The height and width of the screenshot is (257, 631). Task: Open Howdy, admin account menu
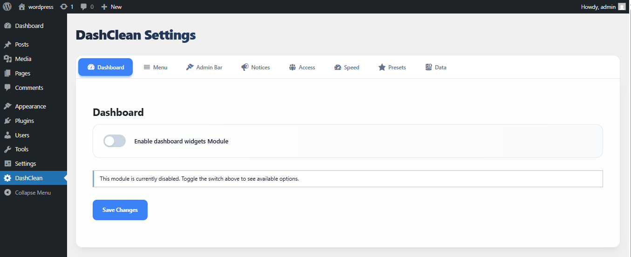598,7
